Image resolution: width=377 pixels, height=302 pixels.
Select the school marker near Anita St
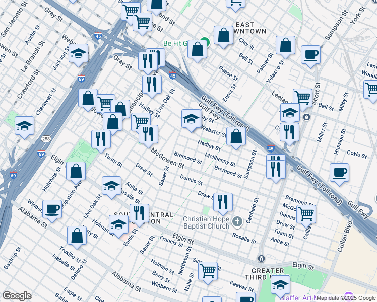(111, 187)
